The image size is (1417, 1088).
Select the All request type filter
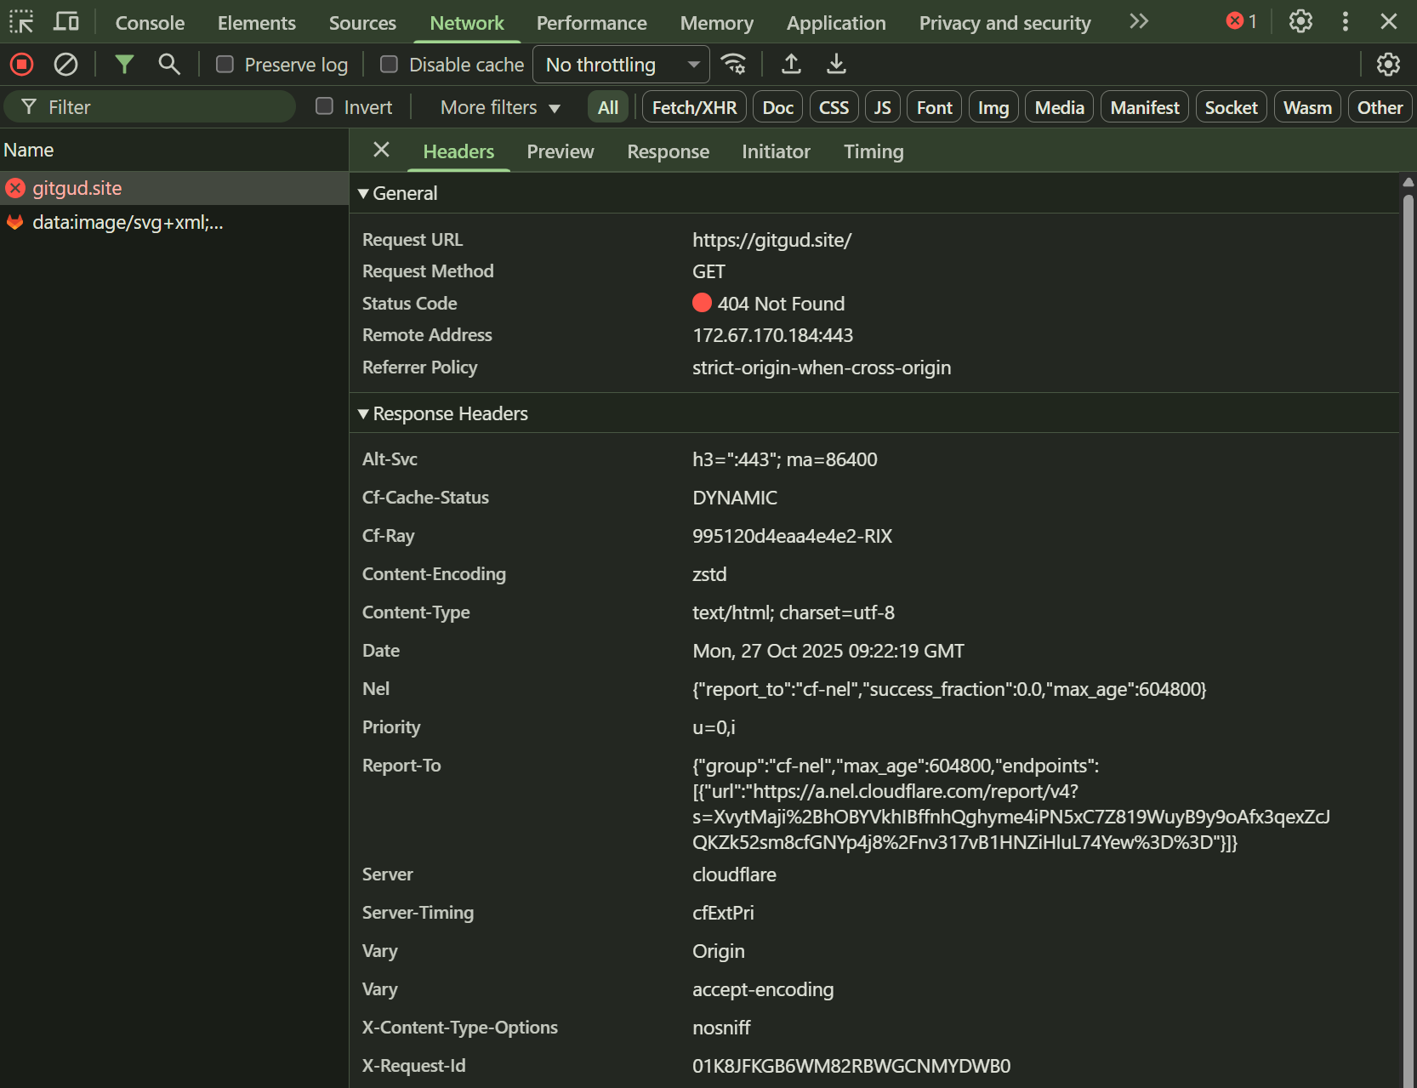point(608,107)
